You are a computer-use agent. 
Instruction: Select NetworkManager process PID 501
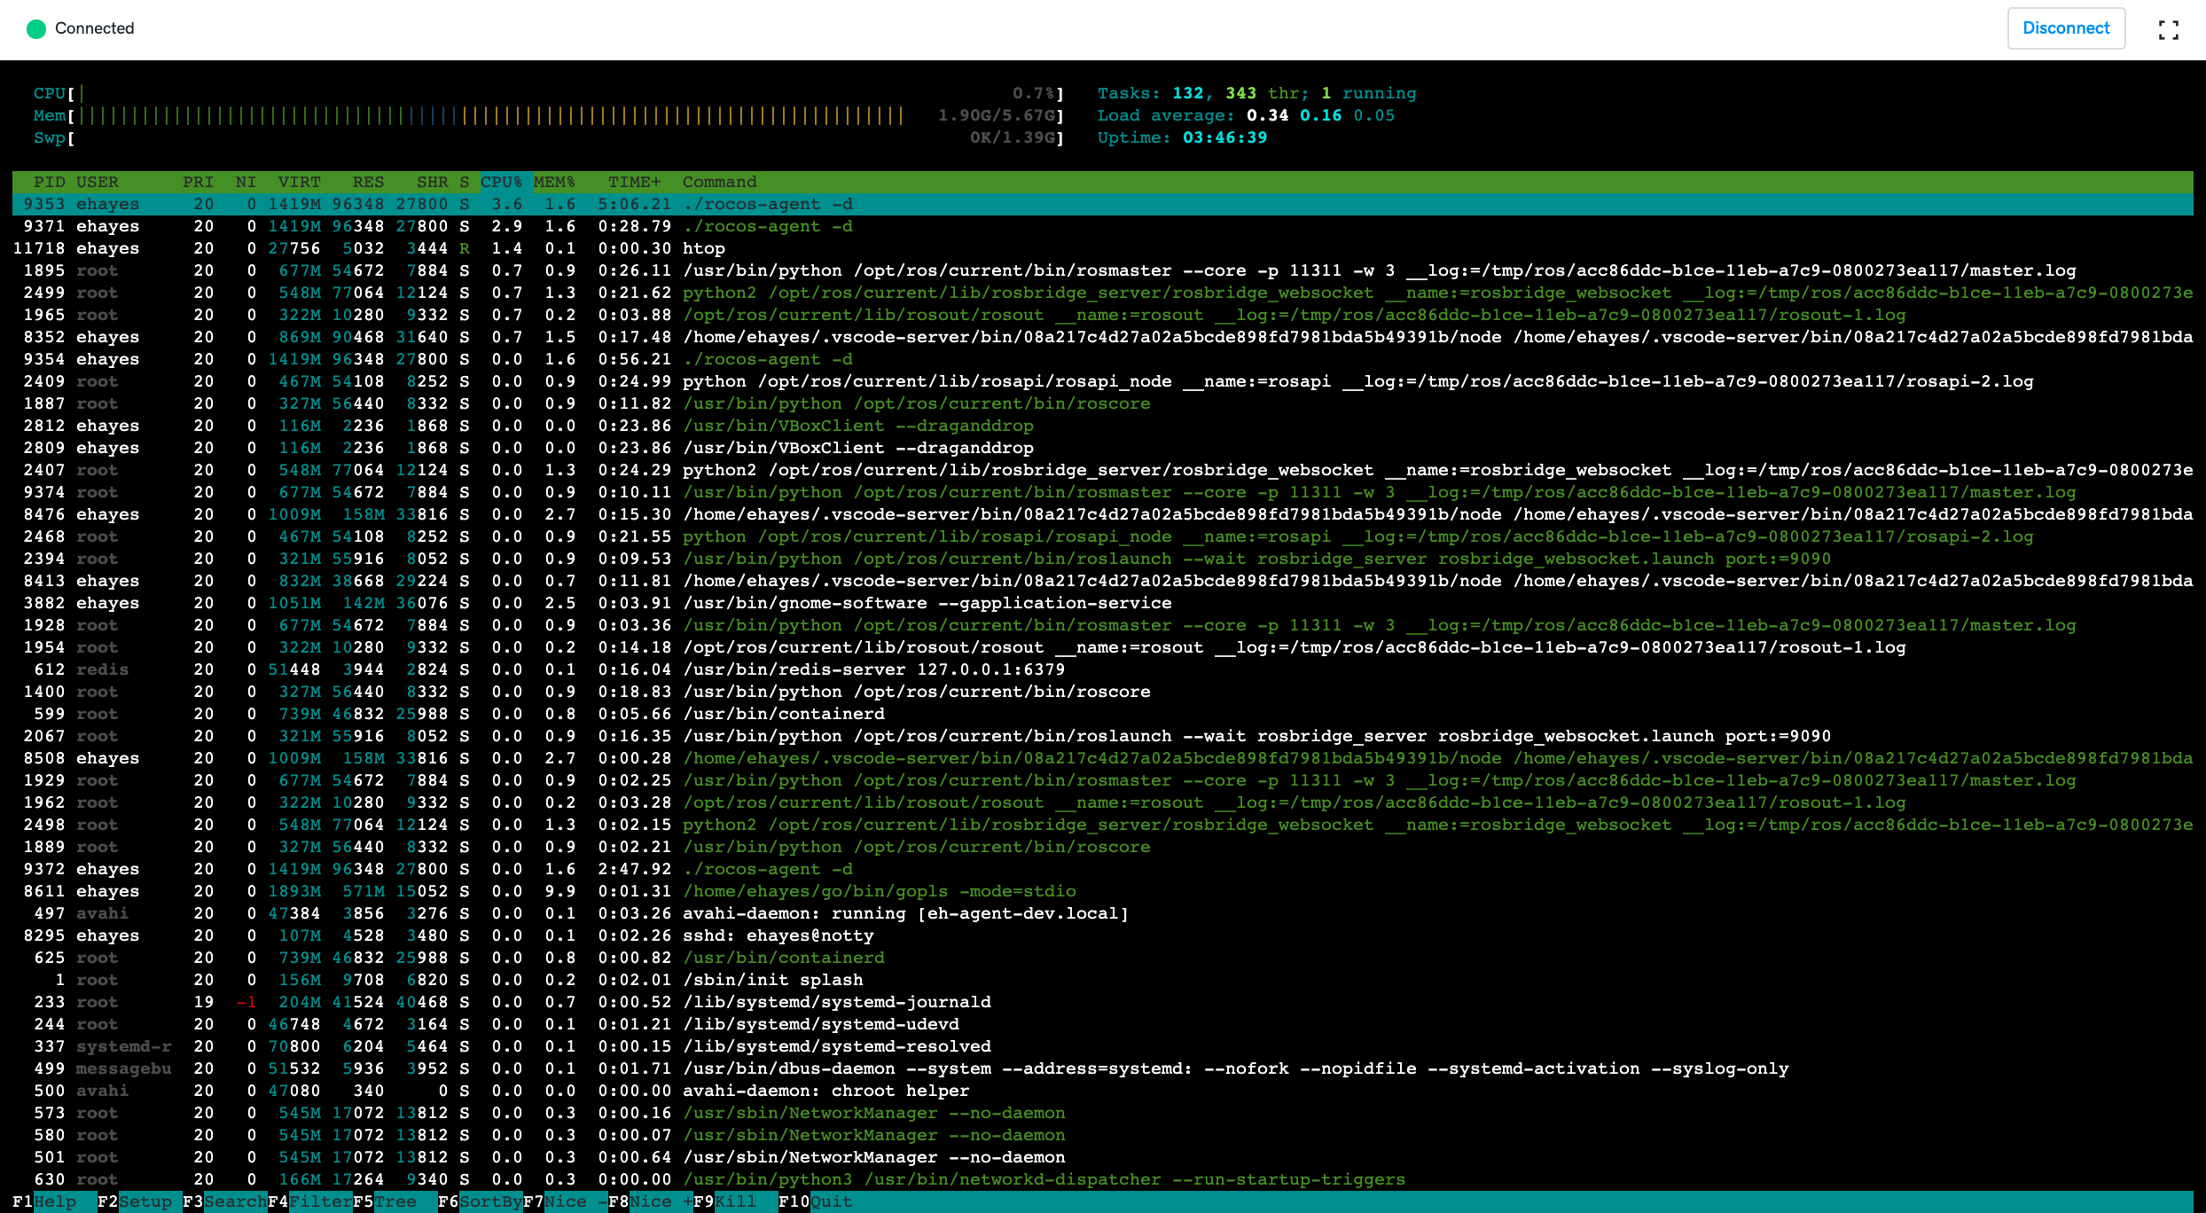(x=1102, y=1157)
